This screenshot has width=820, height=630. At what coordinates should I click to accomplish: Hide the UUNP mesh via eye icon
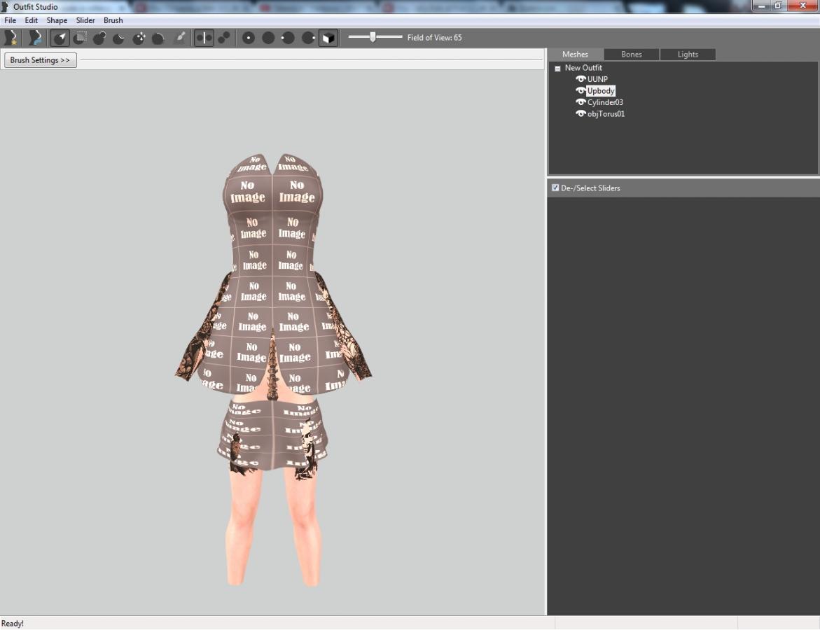581,79
